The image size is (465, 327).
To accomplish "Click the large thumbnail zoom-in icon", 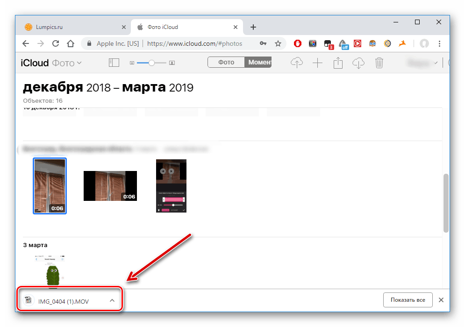I will pyautogui.click(x=172, y=63).
